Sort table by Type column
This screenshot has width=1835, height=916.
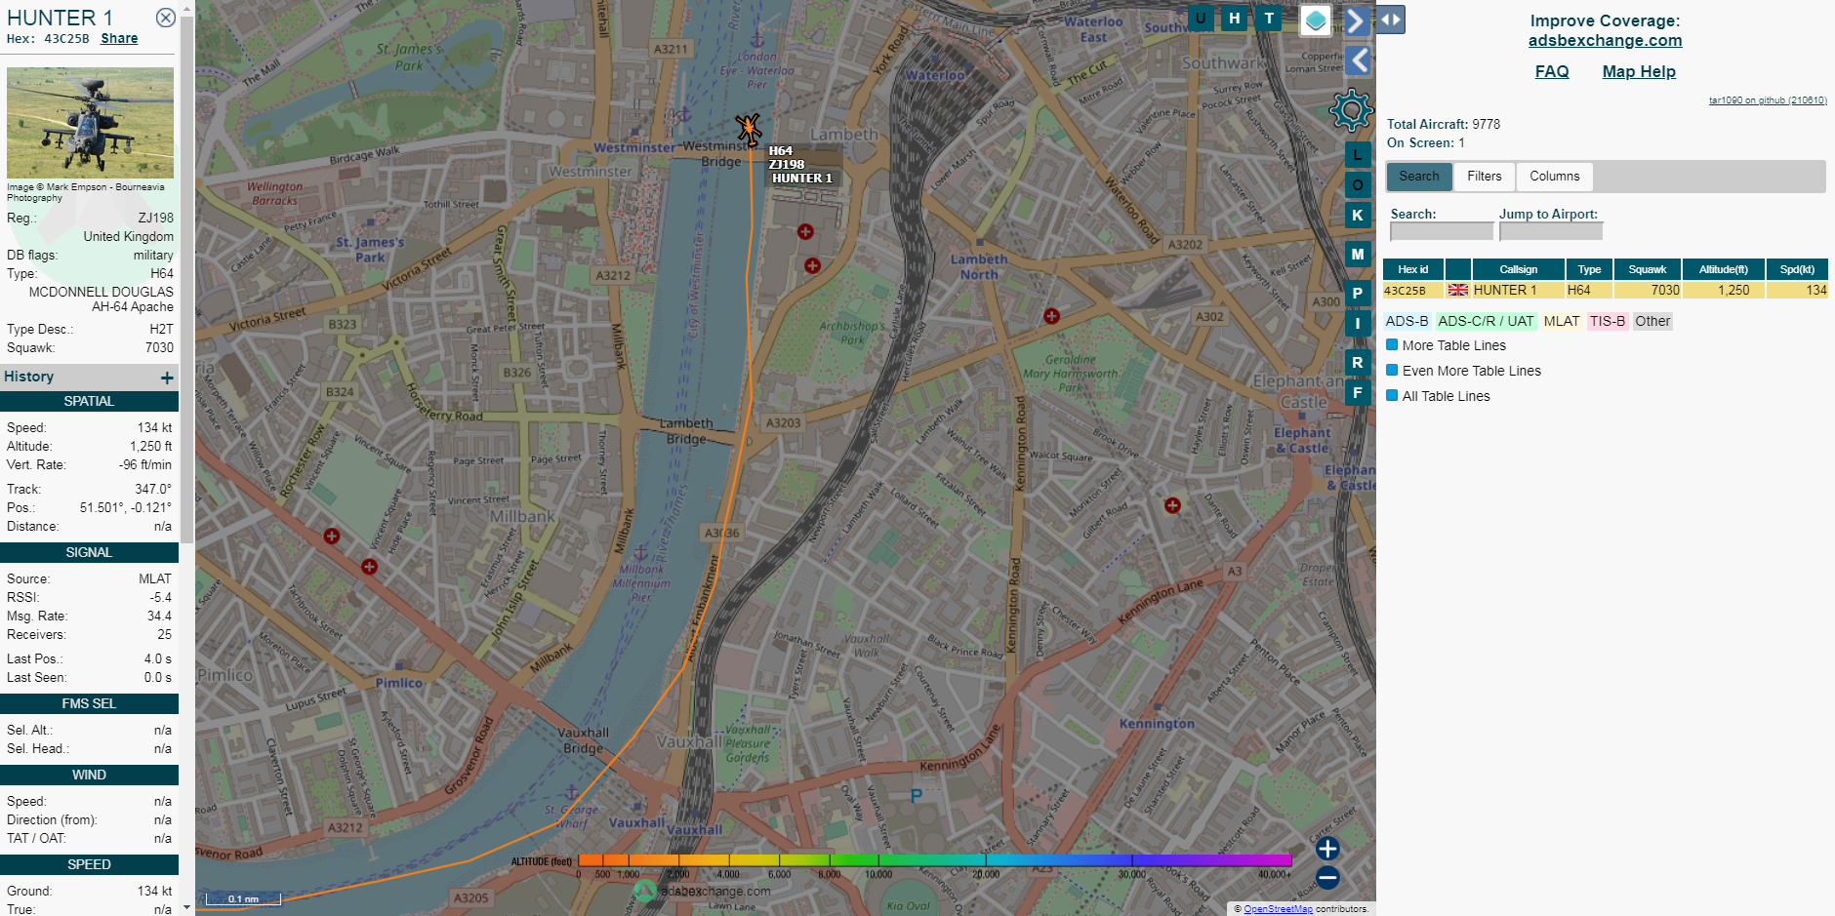1589,269
